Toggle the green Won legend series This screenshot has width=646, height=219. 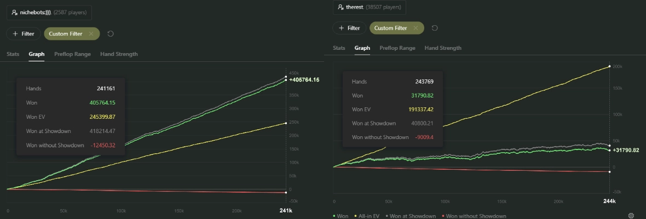point(341,216)
